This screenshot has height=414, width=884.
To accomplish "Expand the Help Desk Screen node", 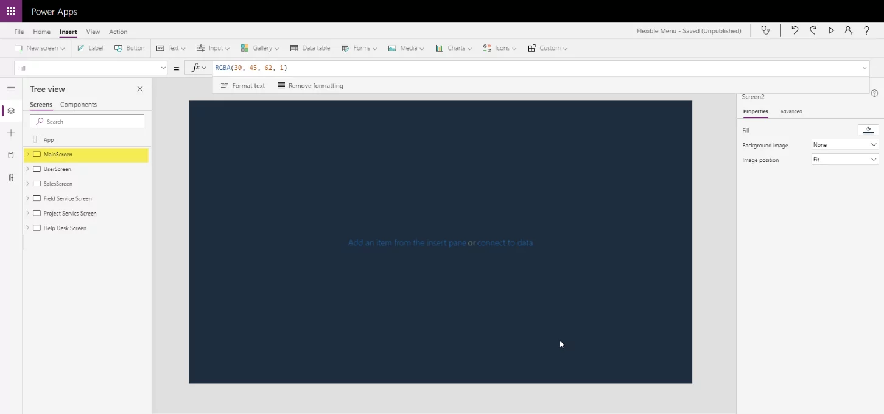I will [x=27, y=228].
